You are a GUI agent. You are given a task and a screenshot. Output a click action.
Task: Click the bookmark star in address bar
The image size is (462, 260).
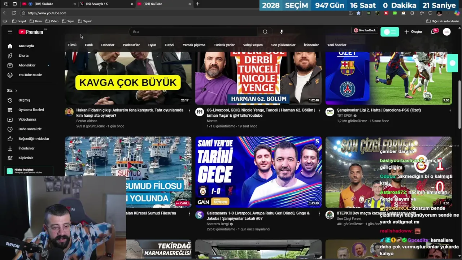click(x=358, y=13)
